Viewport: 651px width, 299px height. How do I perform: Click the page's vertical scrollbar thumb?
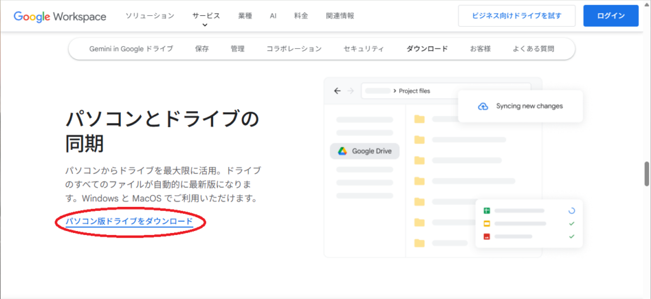(x=647, y=174)
